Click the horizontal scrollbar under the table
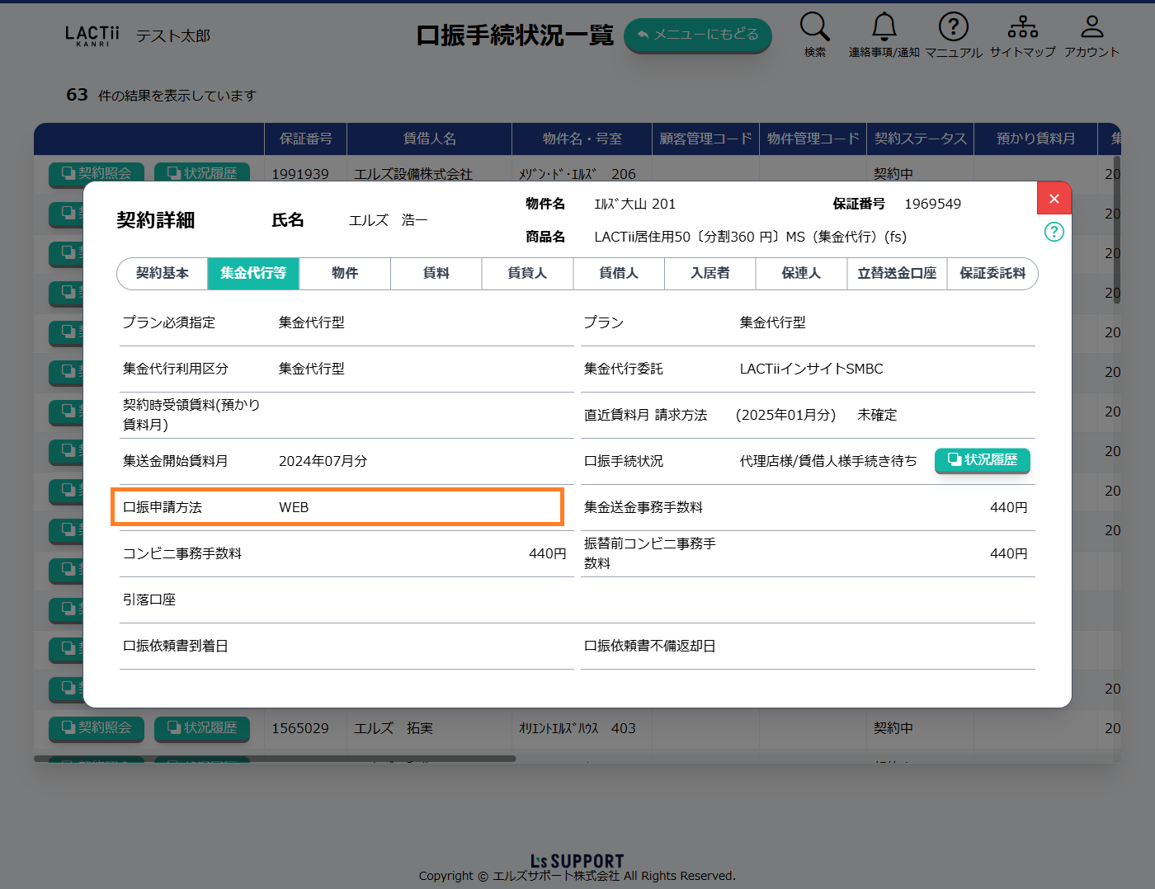This screenshot has height=889, width=1155. (x=275, y=759)
